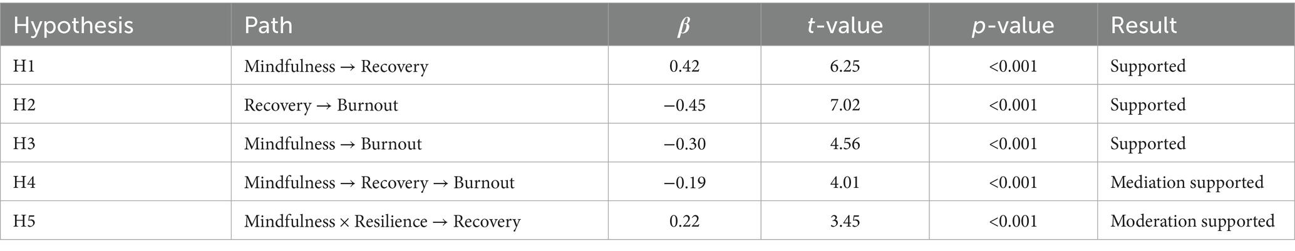Select the Moderation supported result cell
This screenshot has height=251, width=1295.
(x=1192, y=221)
